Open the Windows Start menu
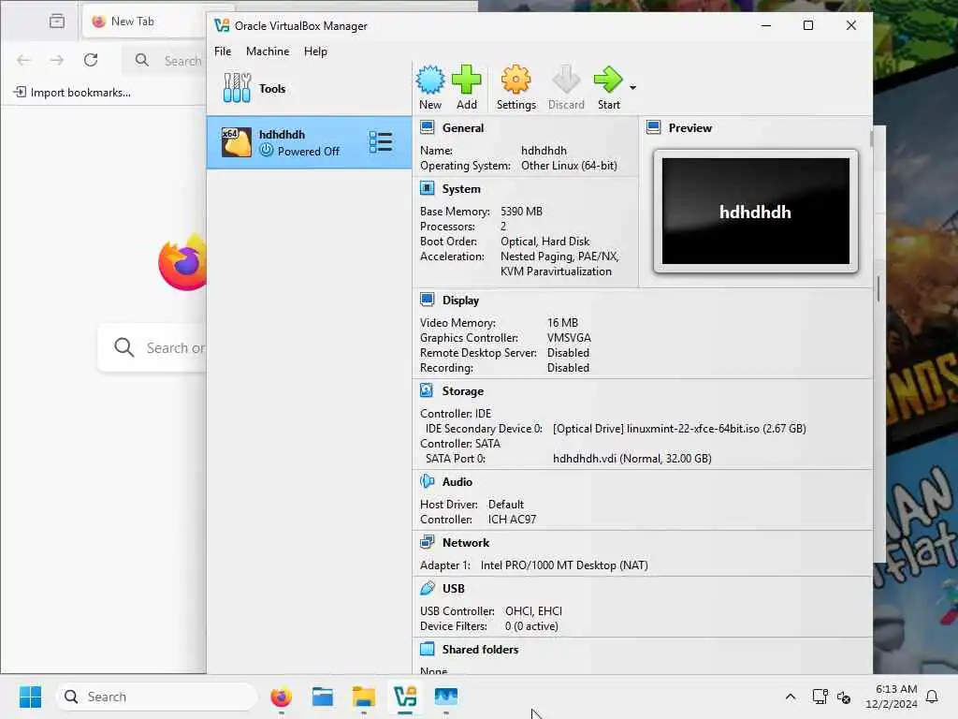The image size is (958, 719). pyautogui.click(x=30, y=697)
